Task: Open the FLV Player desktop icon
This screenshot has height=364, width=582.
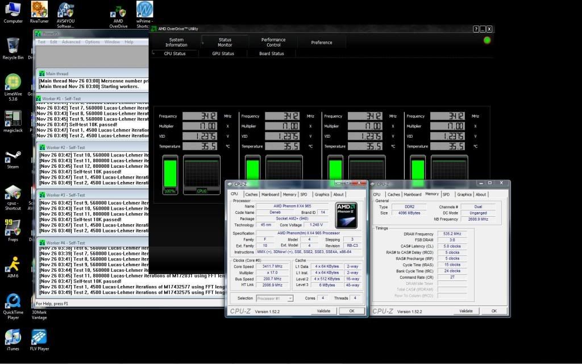Action: [x=39, y=337]
